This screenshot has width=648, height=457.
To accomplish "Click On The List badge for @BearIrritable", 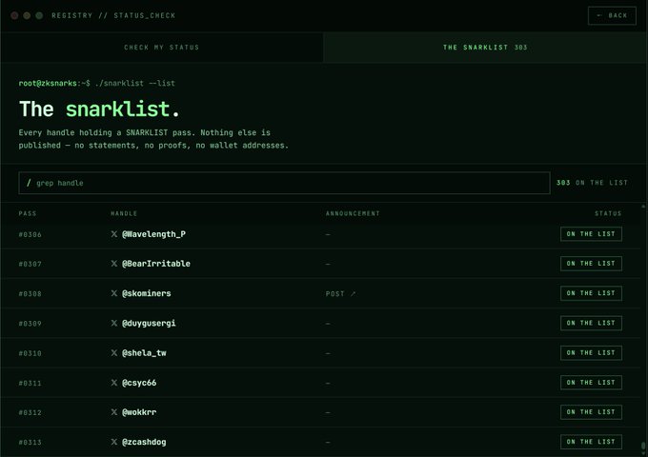I will pos(591,264).
